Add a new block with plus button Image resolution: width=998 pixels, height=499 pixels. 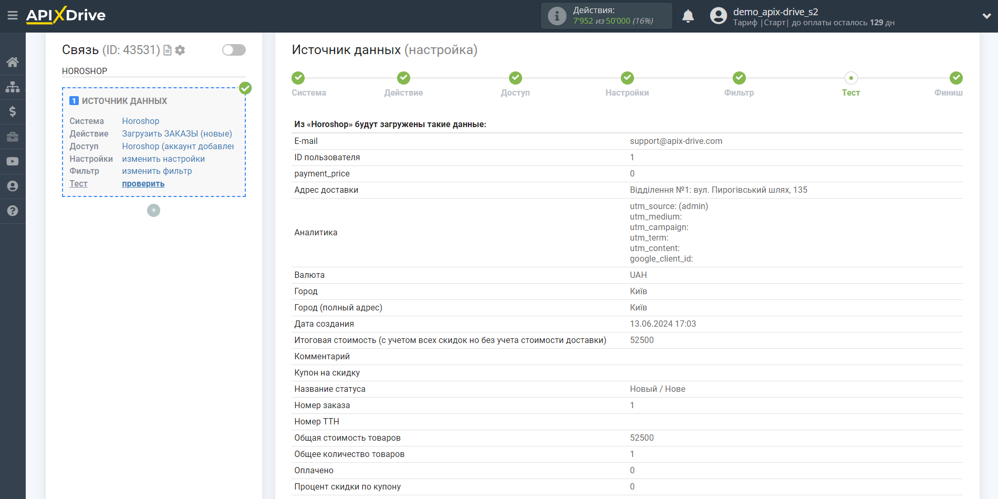153,210
